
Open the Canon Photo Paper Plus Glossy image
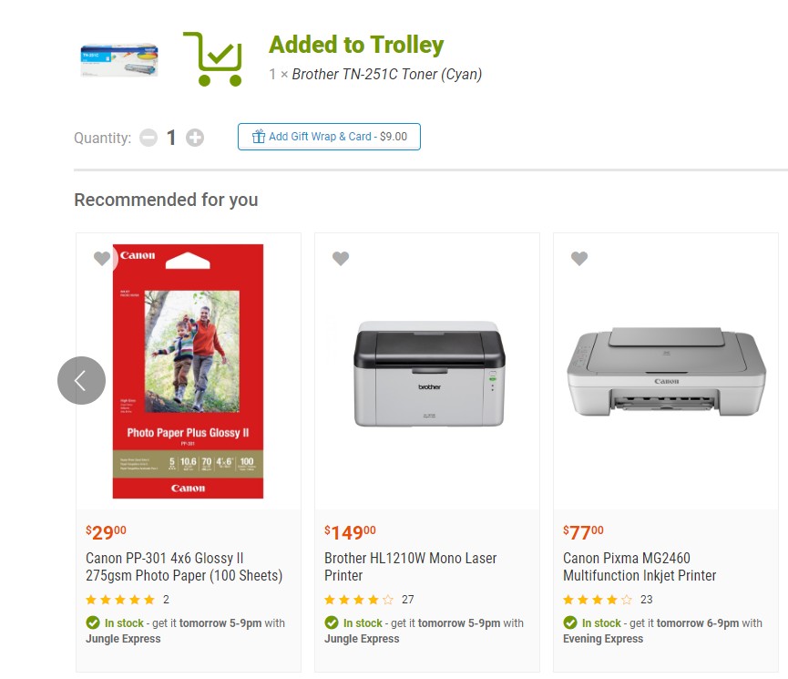(188, 371)
